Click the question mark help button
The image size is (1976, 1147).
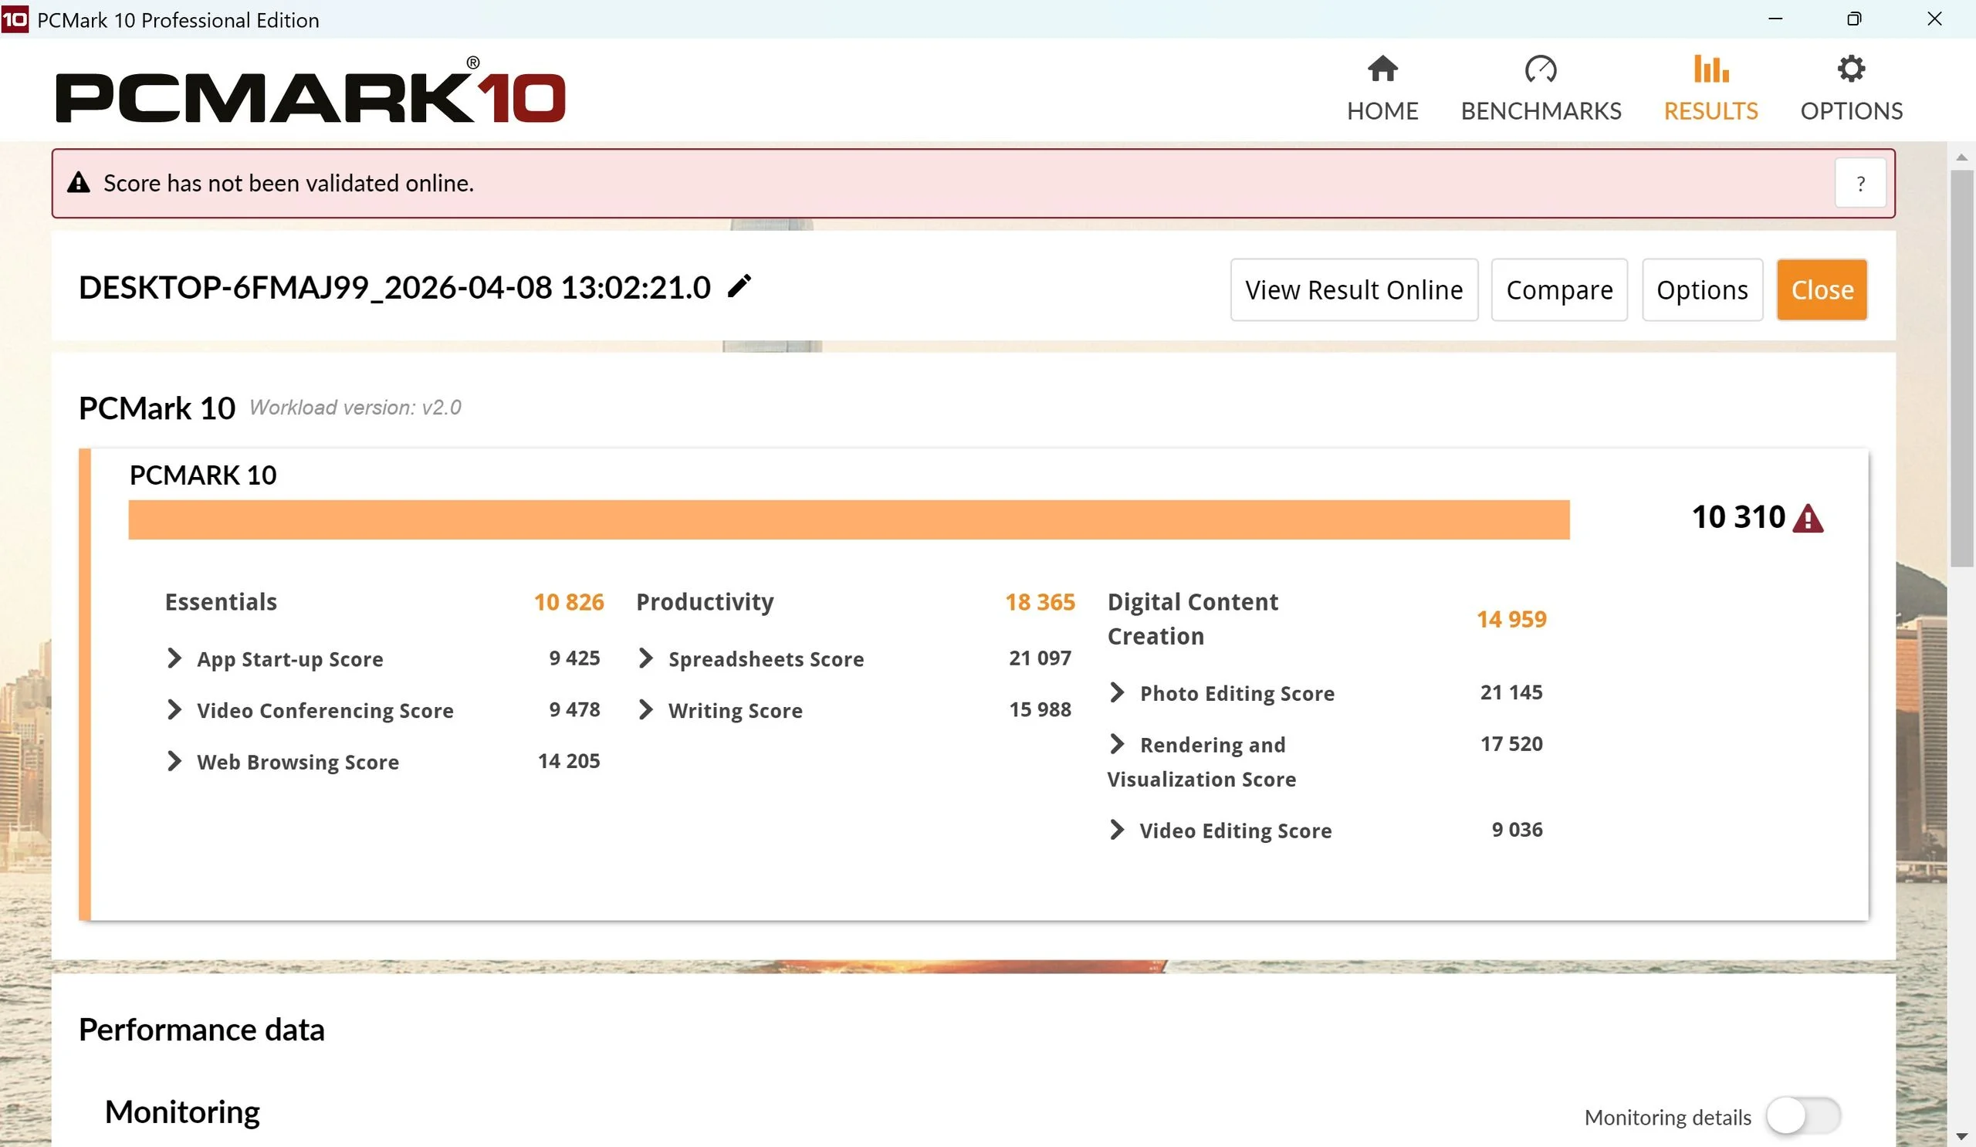(x=1860, y=184)
